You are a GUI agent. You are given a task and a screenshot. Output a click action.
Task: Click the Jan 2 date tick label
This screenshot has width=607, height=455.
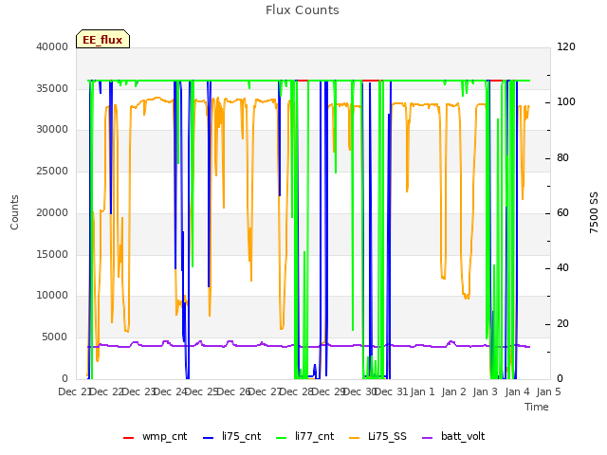453,391
